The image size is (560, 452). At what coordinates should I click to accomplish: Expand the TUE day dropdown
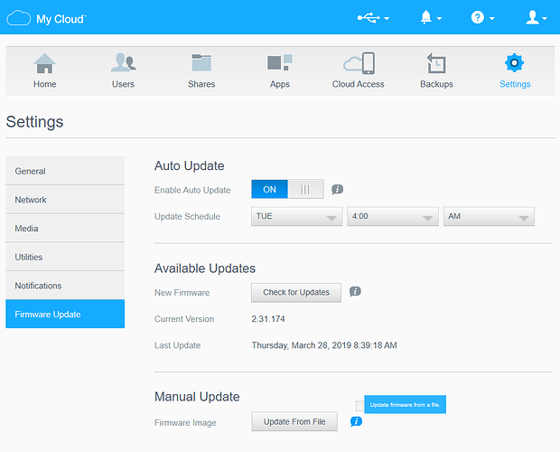coord(297,217)
